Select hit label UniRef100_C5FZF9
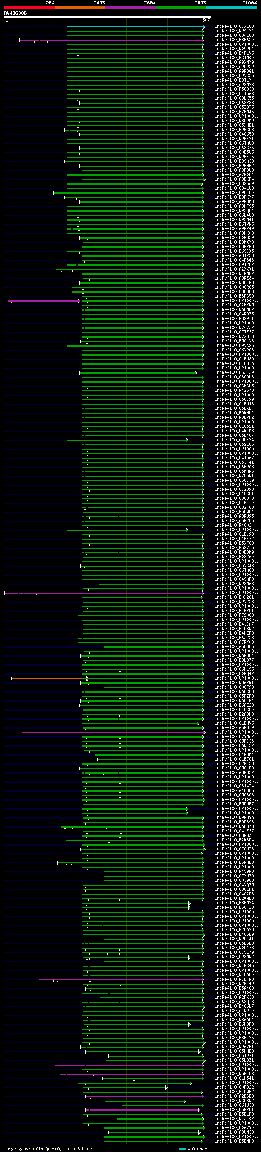The width and height of the screenshot is (261, 1152). (234, 696)
